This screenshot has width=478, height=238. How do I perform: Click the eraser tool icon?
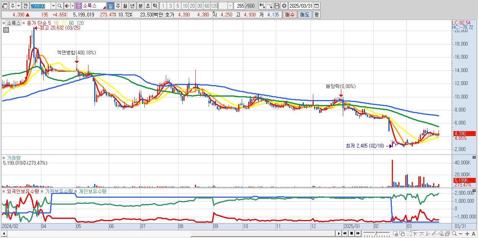441,234
